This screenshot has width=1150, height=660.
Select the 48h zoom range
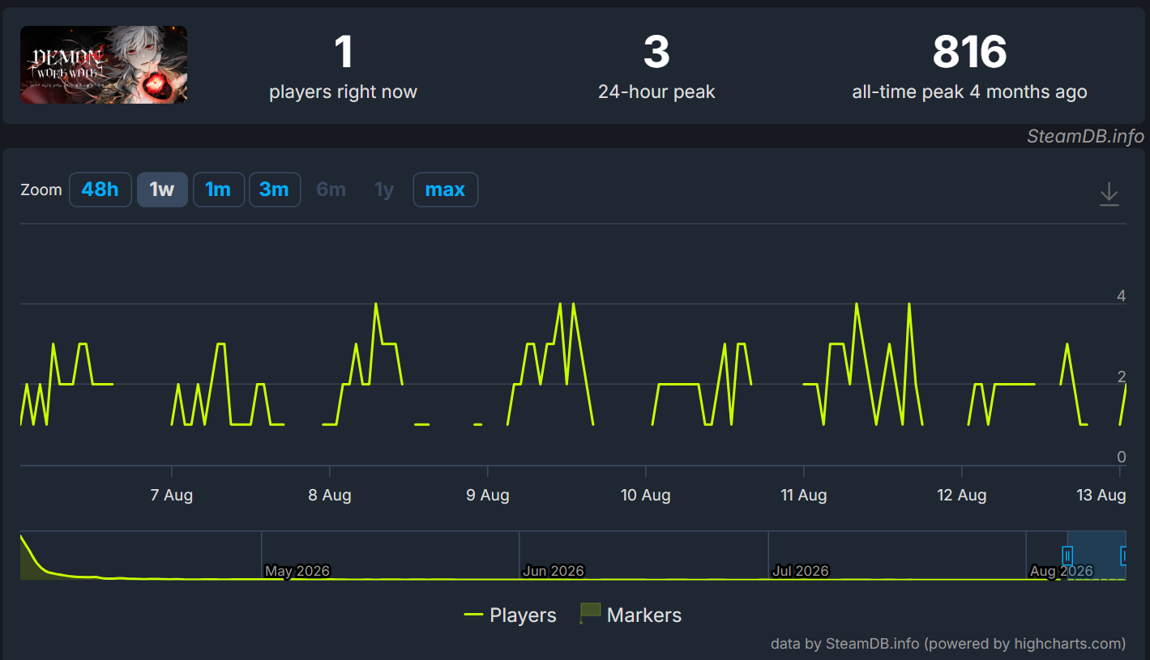(100, 189)
